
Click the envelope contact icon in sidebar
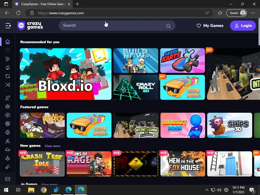point(8,179)
